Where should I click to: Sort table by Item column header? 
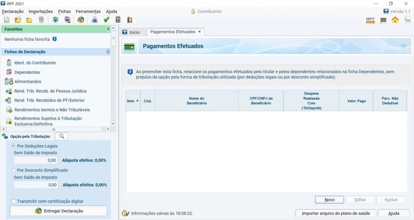133,101
